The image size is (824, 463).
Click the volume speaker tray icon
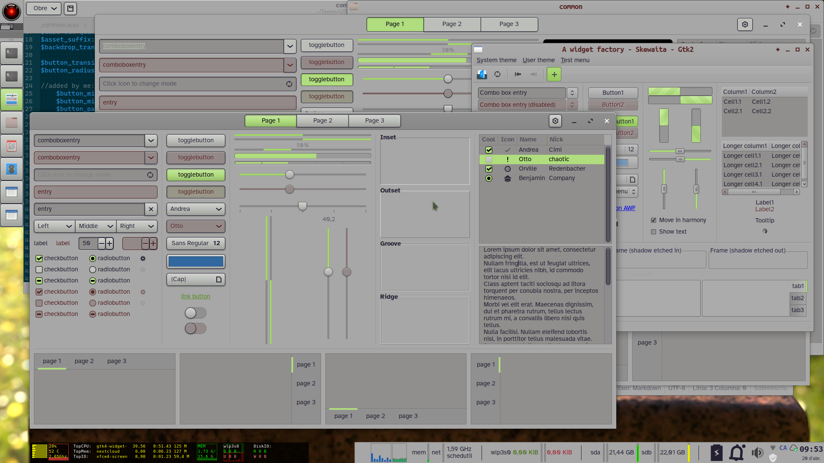coord(757,453)
